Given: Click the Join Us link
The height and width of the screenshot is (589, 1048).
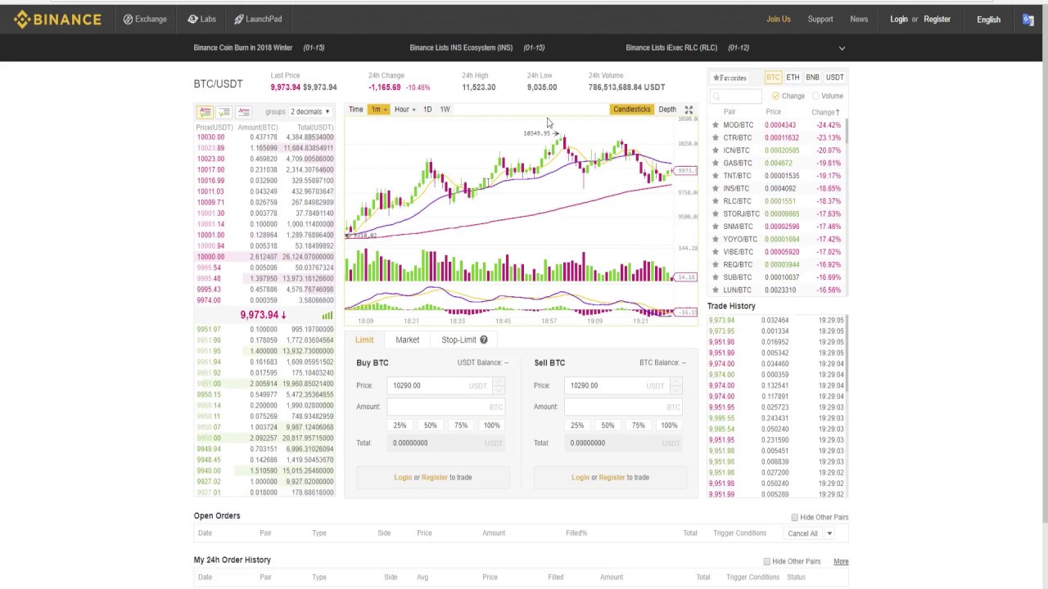Looking at the screenshot, I should pyautogui.click(x=779, y=19).
